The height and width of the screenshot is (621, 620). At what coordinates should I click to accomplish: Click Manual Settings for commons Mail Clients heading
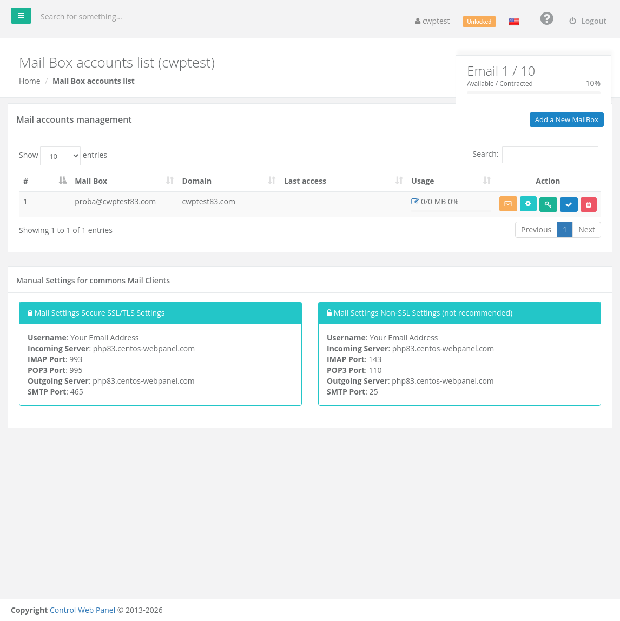[x=93, y=281]
